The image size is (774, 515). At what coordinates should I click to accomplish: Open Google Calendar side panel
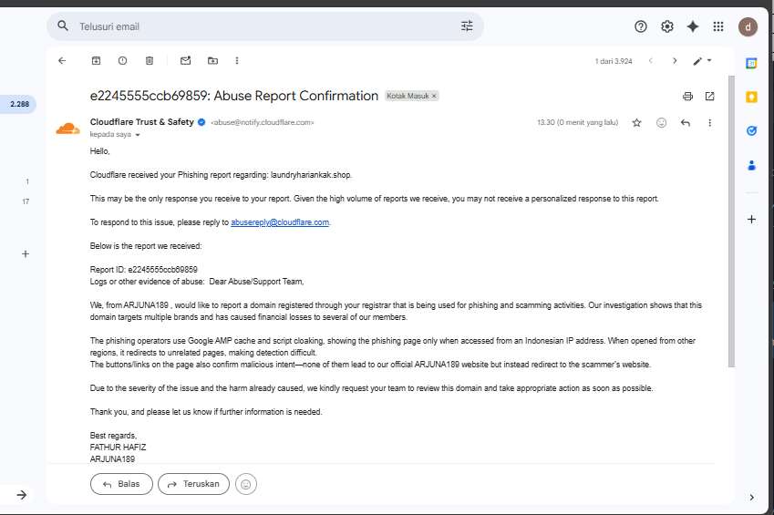pyautogui.click(x=751, y=63)
